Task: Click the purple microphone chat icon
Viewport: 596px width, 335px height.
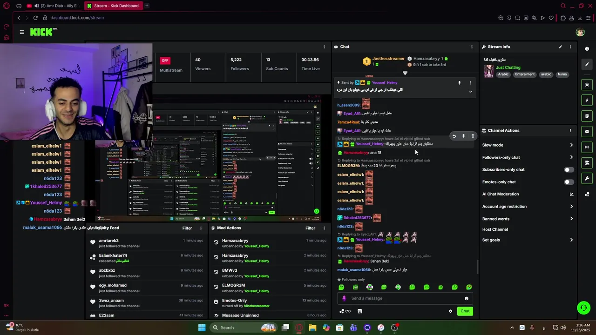Action: [x=344, y=298]
